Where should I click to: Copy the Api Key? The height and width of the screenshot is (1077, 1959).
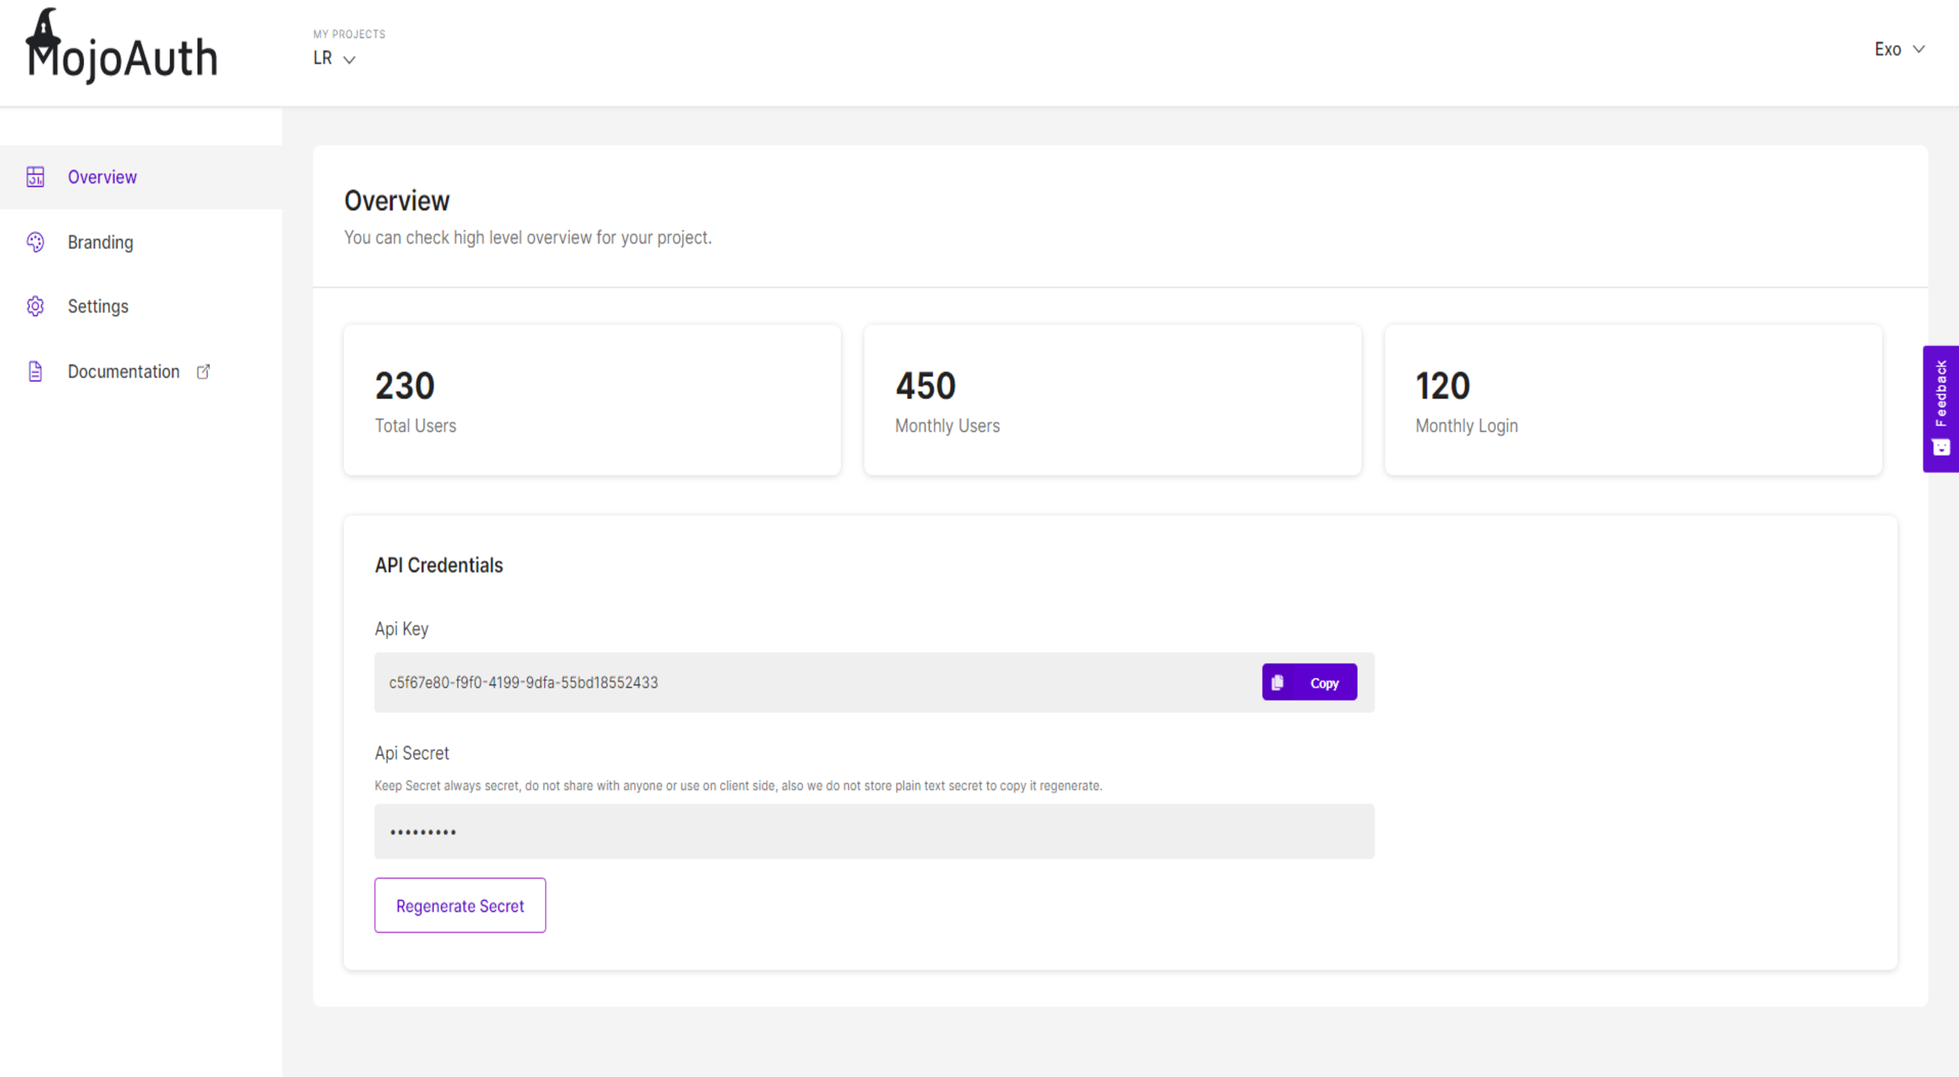1309,682
